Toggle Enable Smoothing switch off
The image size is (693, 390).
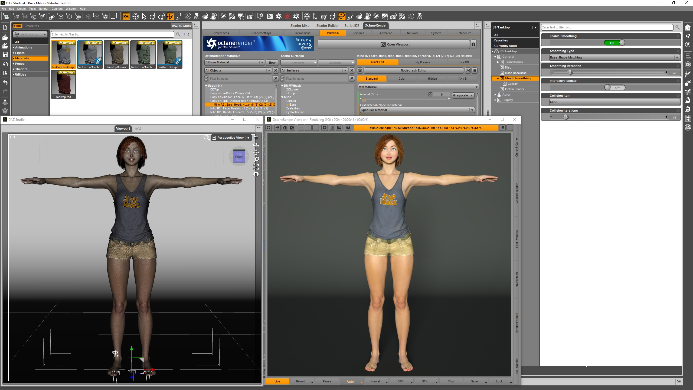pos(614,43)
